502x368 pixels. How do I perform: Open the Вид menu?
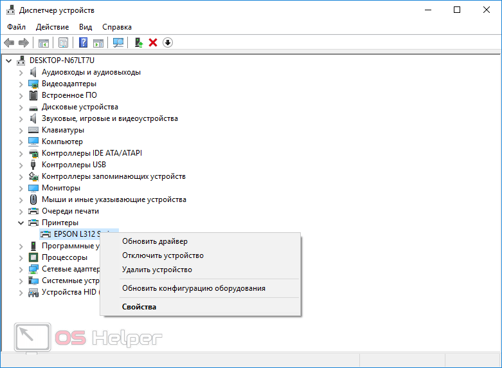(x=85, y=27)
